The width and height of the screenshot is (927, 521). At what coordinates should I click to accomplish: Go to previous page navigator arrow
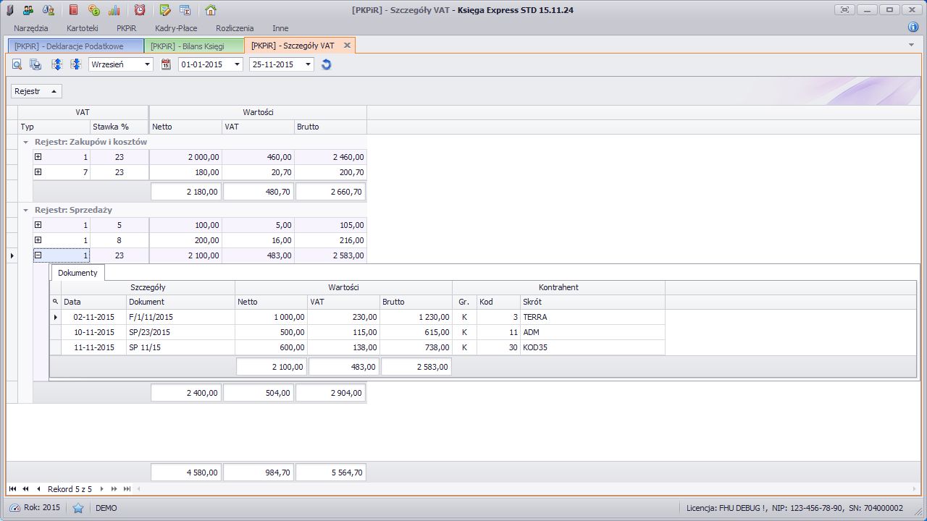(x=25, y=489)
